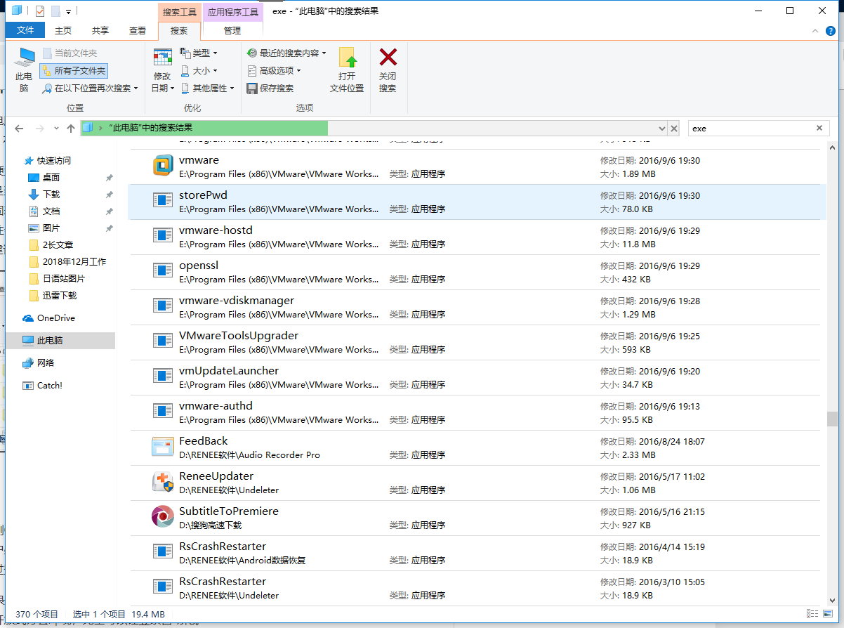The image size is (844, 628).
Task: Open the quick access toolbar customize dropdown
Action: pyautogui.click(x=68, y=12)
